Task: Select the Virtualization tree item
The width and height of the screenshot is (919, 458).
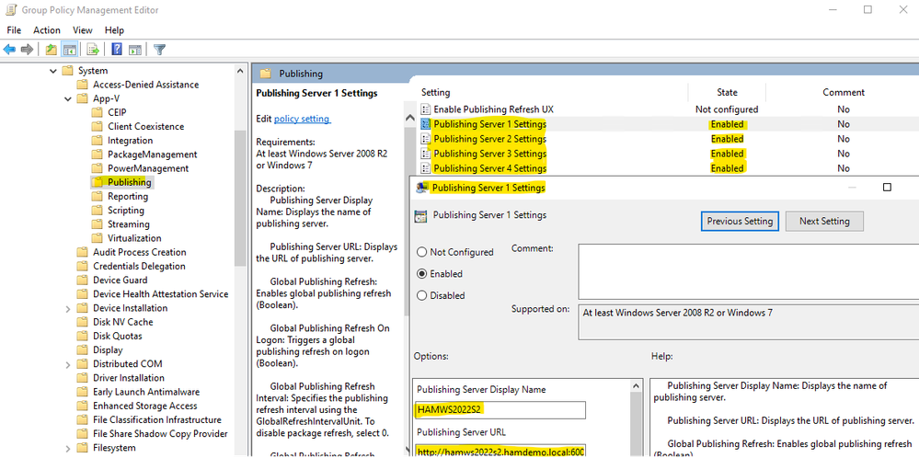Action: (x=134, y=238)
